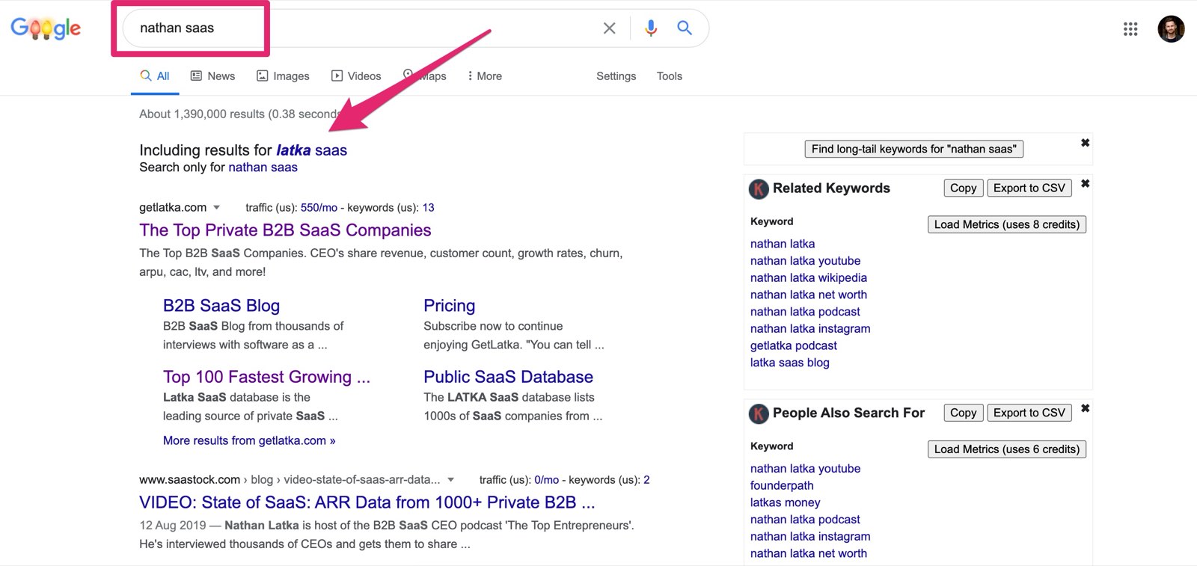Image resolution: width=1197 pixels, height=566 pixels.
Task: Export People Also Search For to CSV
Action: click(x=1029, y=413)
